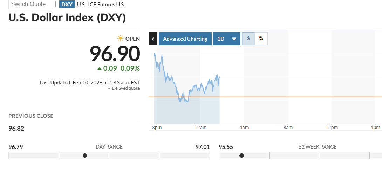Switch chart to percent (%) view
The image size is (382, 171).
click(261, 39)
